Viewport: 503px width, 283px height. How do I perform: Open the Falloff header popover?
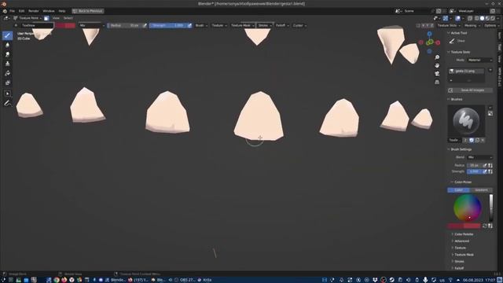point(282,25)
